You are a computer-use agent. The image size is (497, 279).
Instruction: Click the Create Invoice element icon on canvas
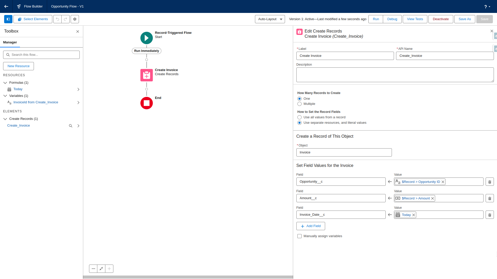[147, 75]
